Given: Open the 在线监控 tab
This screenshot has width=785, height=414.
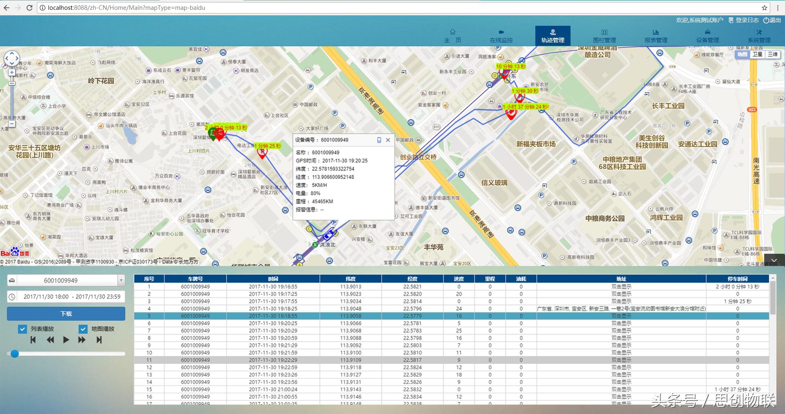Looking at the screenshot, I should point(501,36).
